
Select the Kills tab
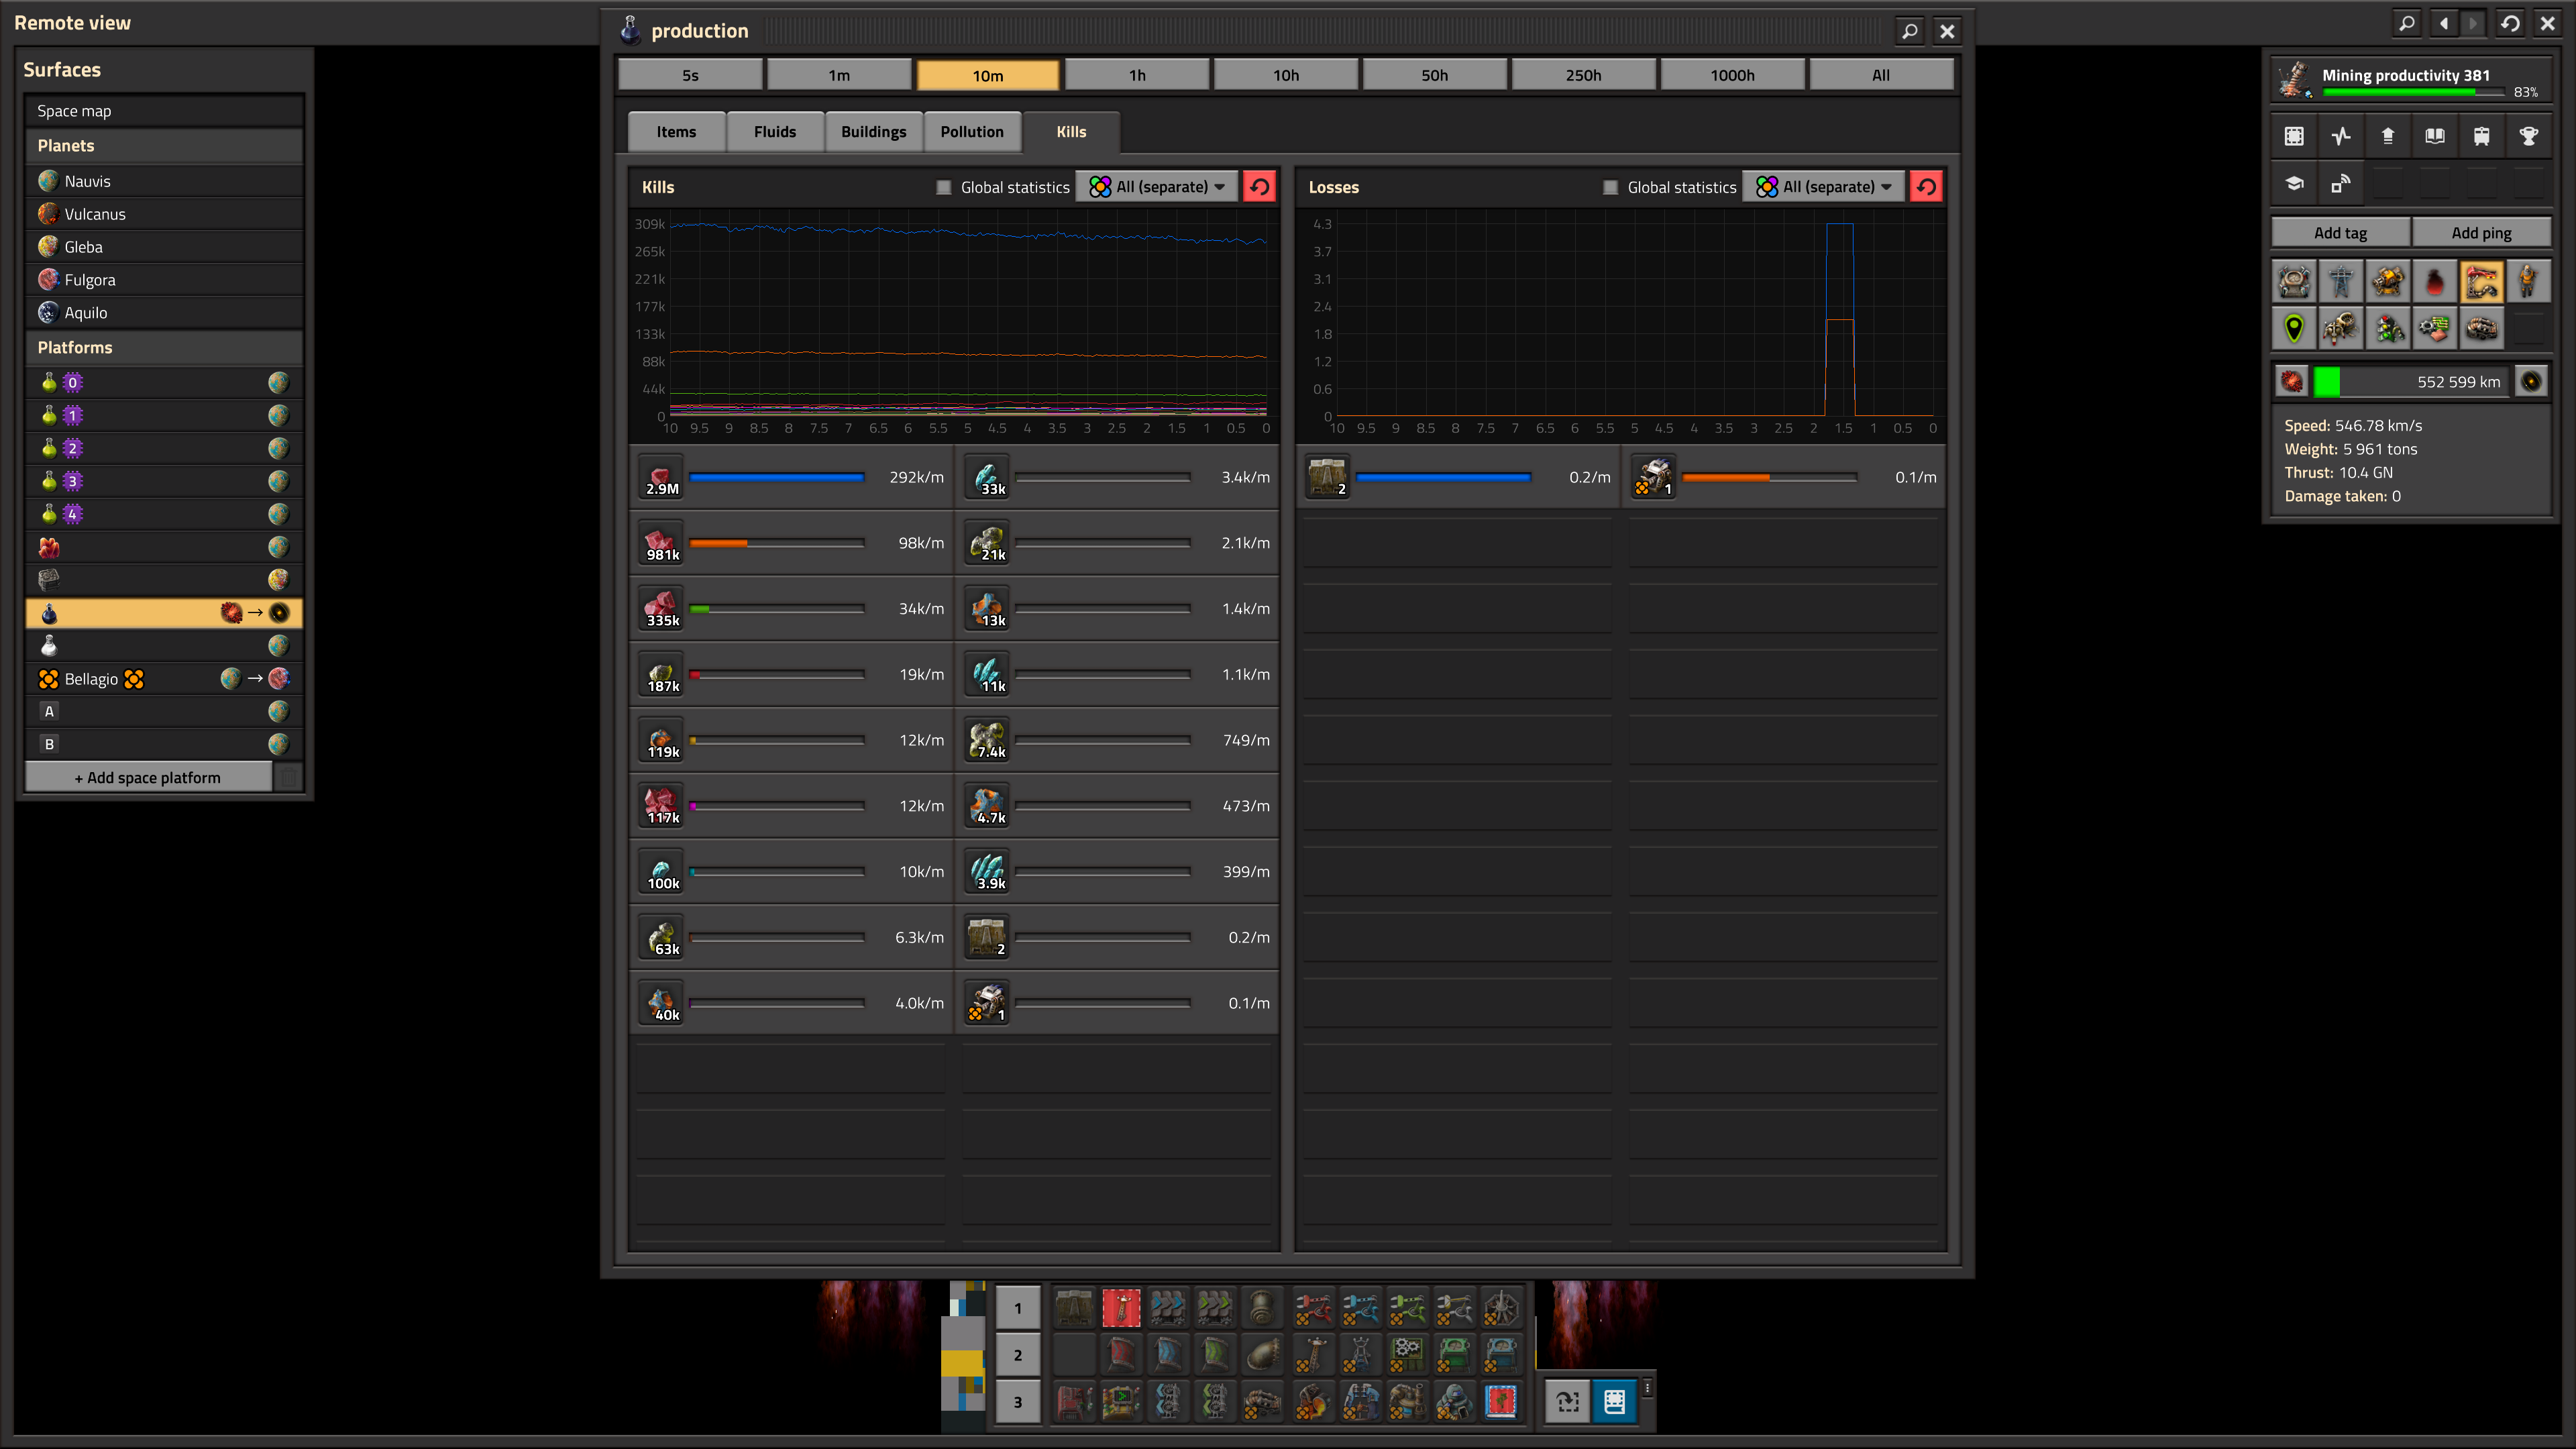tap(1071, 132)
